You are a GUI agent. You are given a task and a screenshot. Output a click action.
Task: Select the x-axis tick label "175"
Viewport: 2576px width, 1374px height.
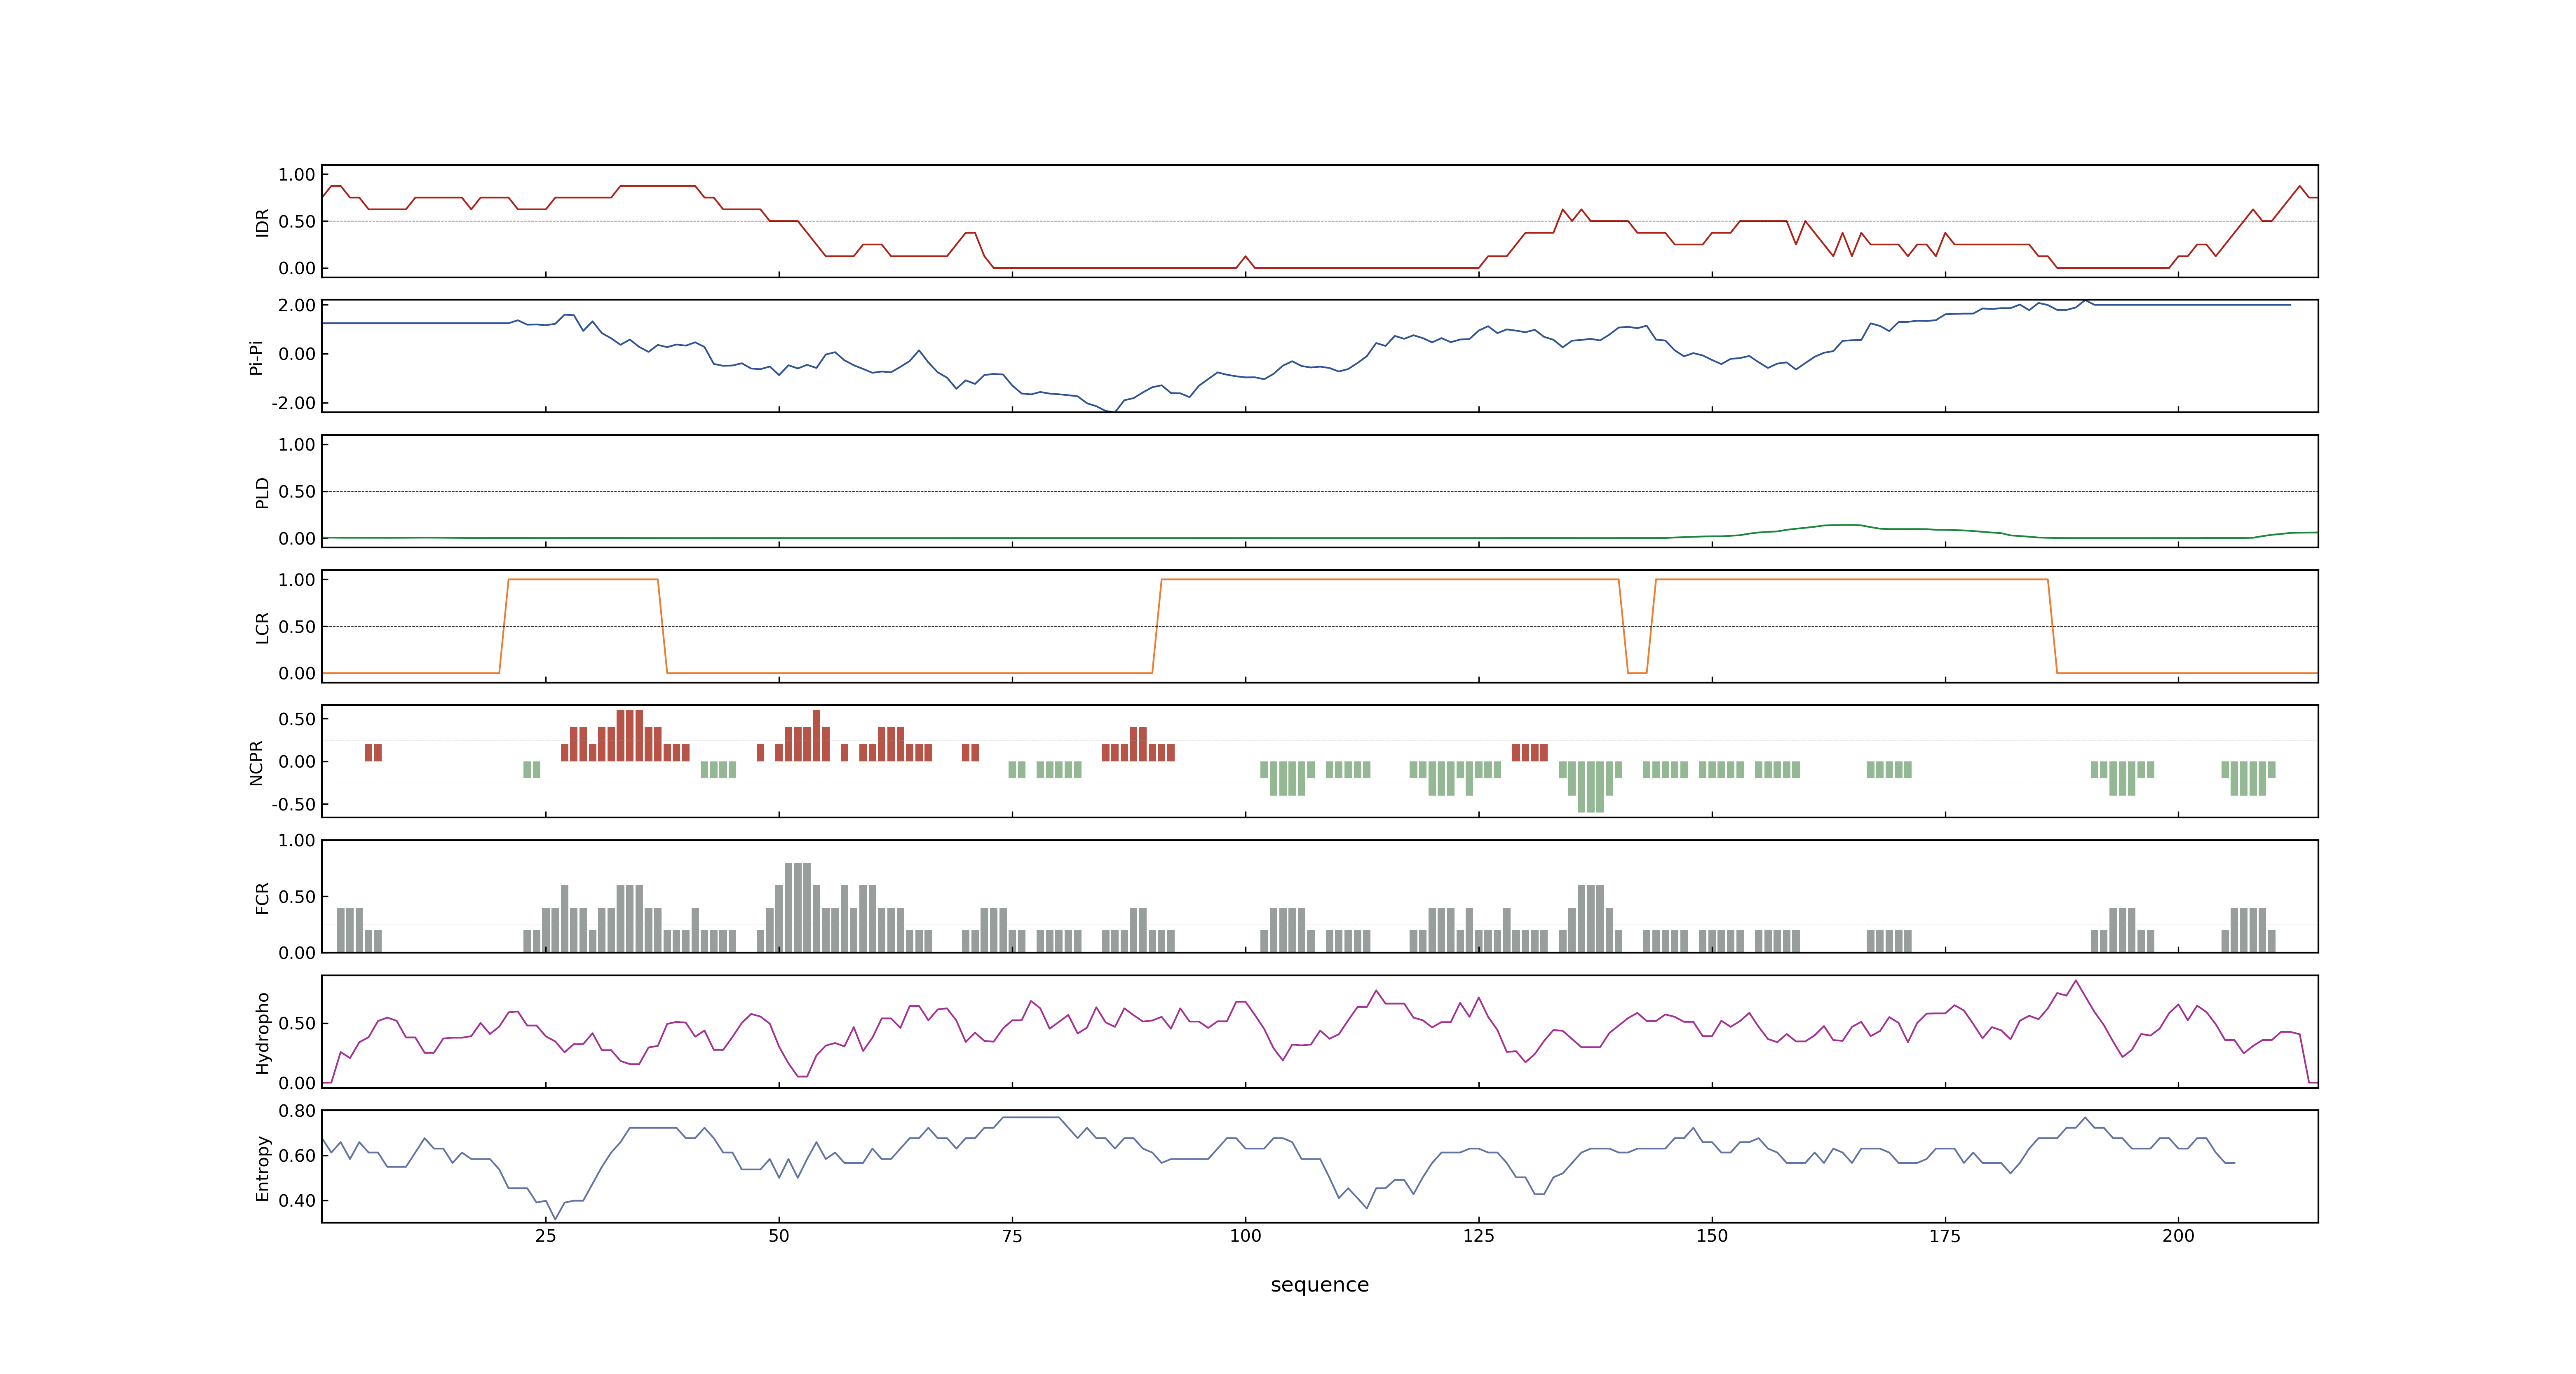(1945, 1236)
